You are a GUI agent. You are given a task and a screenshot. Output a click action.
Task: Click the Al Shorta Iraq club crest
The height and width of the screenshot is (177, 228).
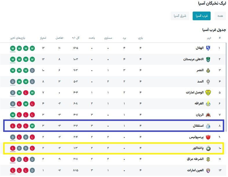coord(208,159)
